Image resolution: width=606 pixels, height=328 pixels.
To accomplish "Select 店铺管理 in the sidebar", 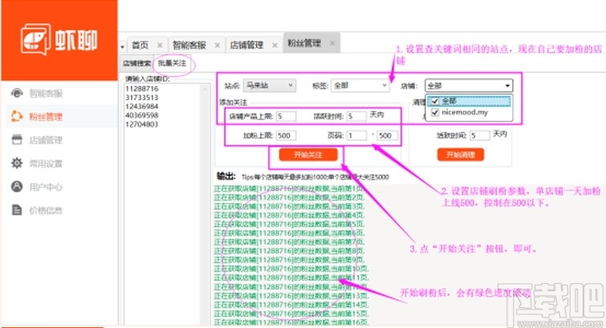I will (x=46, y=140).
